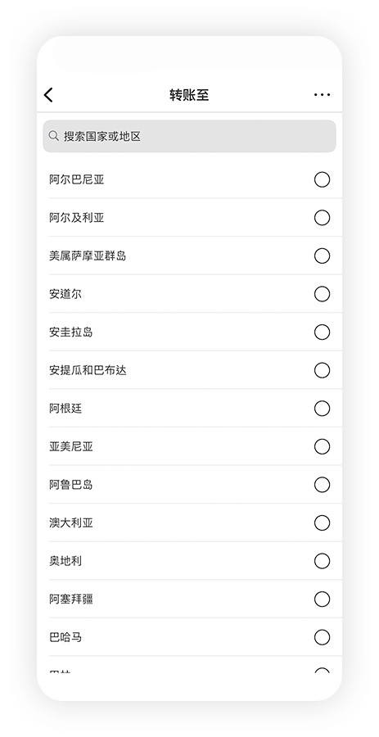Image resolution: width=379 pixels, height=737 pixels.
Task: Choose the 澳大利亚 radio option
Action: coord(322,522)
